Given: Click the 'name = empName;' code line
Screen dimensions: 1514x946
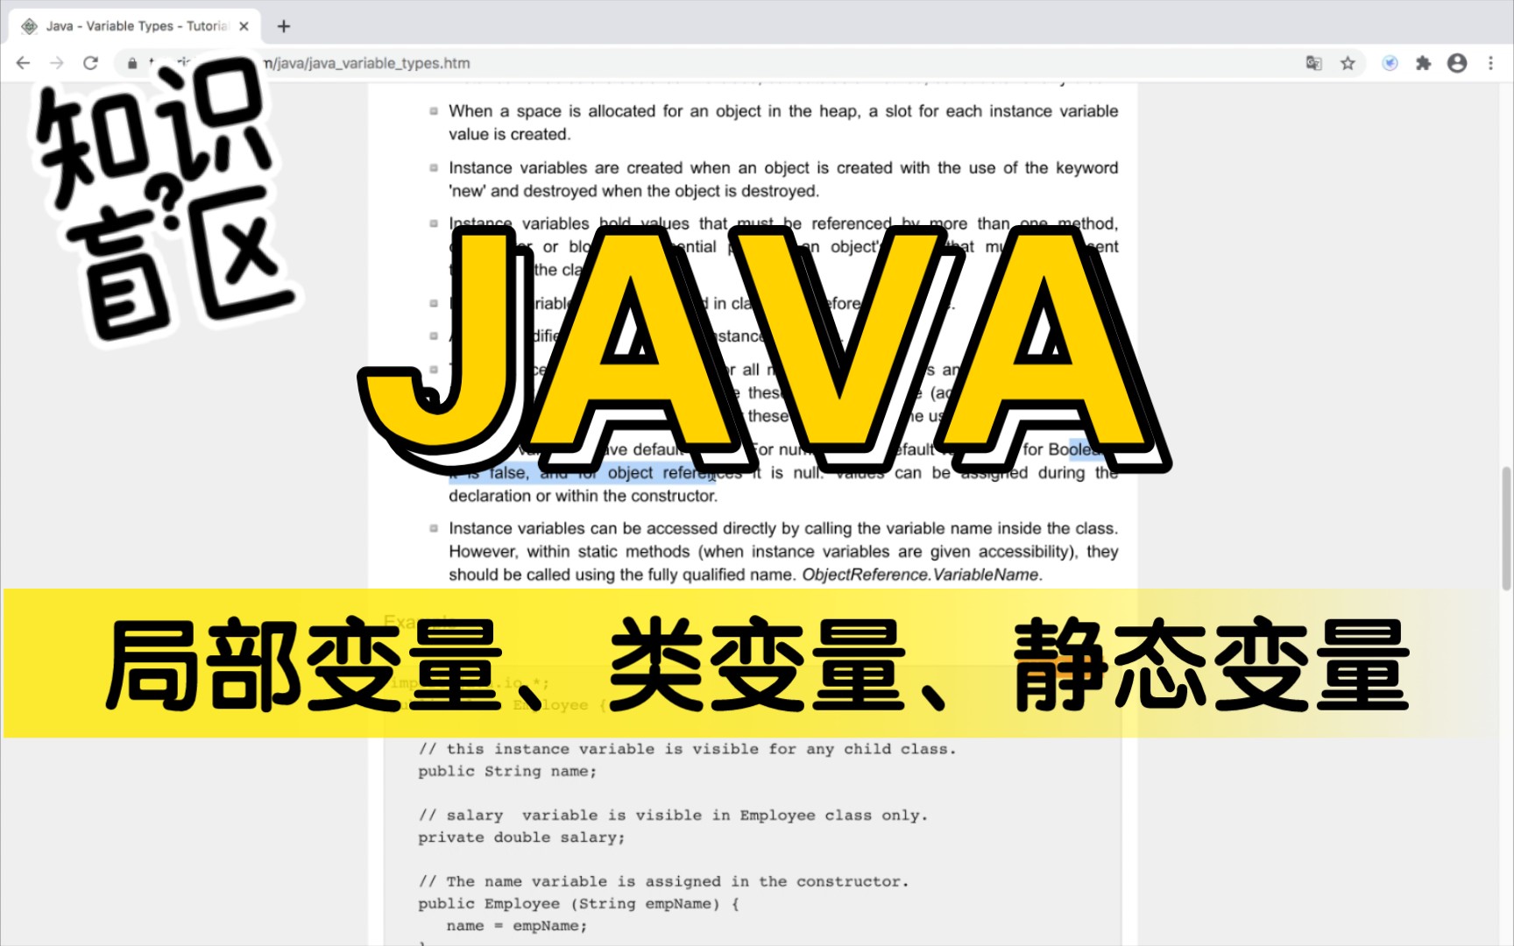Looking at the screenshot, I should (x=517, y=926).
